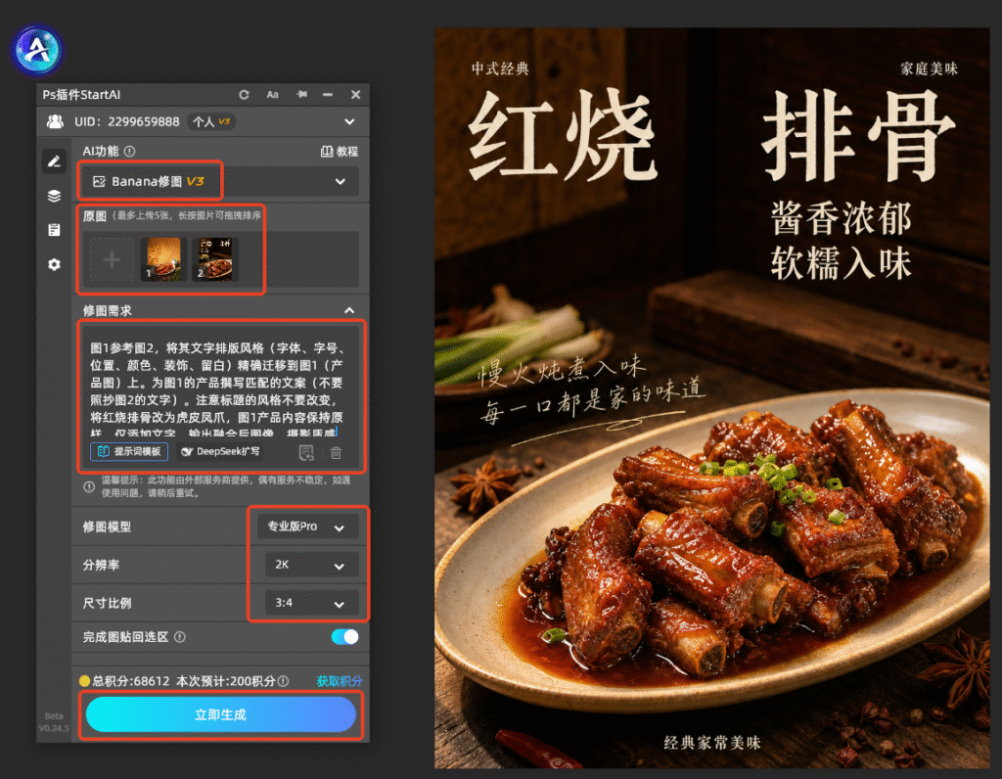
Task: Collapse the 修图需求 section
Action: [x=349, y=310]
